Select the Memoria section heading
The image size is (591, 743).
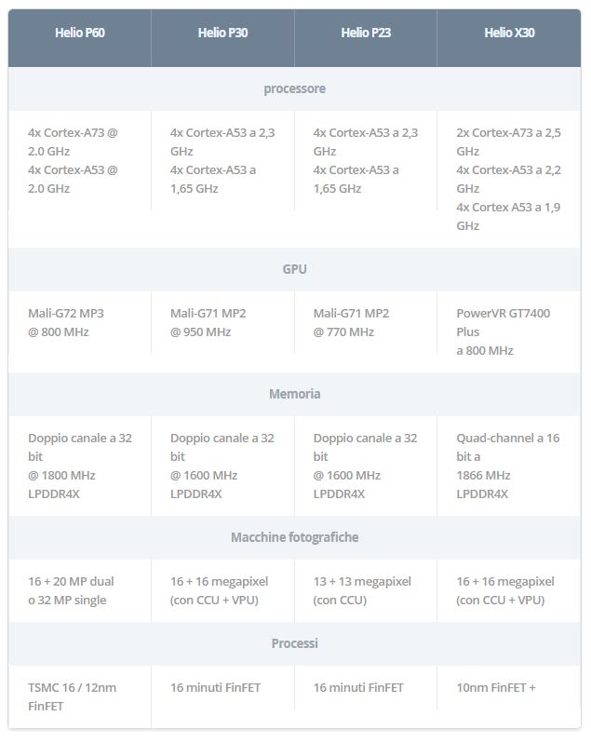tap(294, 394)
